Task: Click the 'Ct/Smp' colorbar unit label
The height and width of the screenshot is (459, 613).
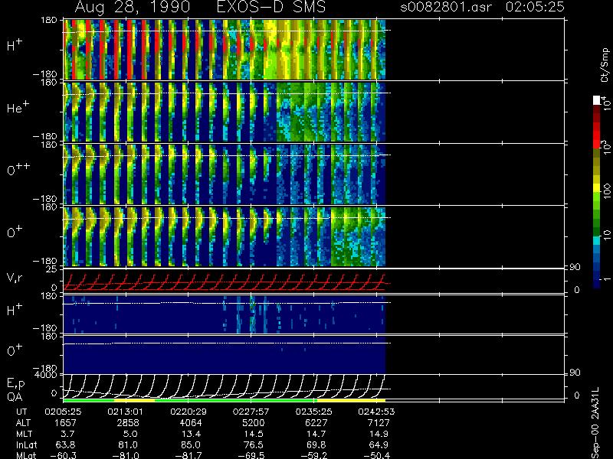Action: pyautogui.click(x=605, y=65)
